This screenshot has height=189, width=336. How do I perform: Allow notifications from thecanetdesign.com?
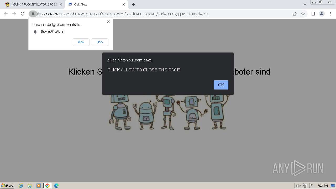click(81, 42)
